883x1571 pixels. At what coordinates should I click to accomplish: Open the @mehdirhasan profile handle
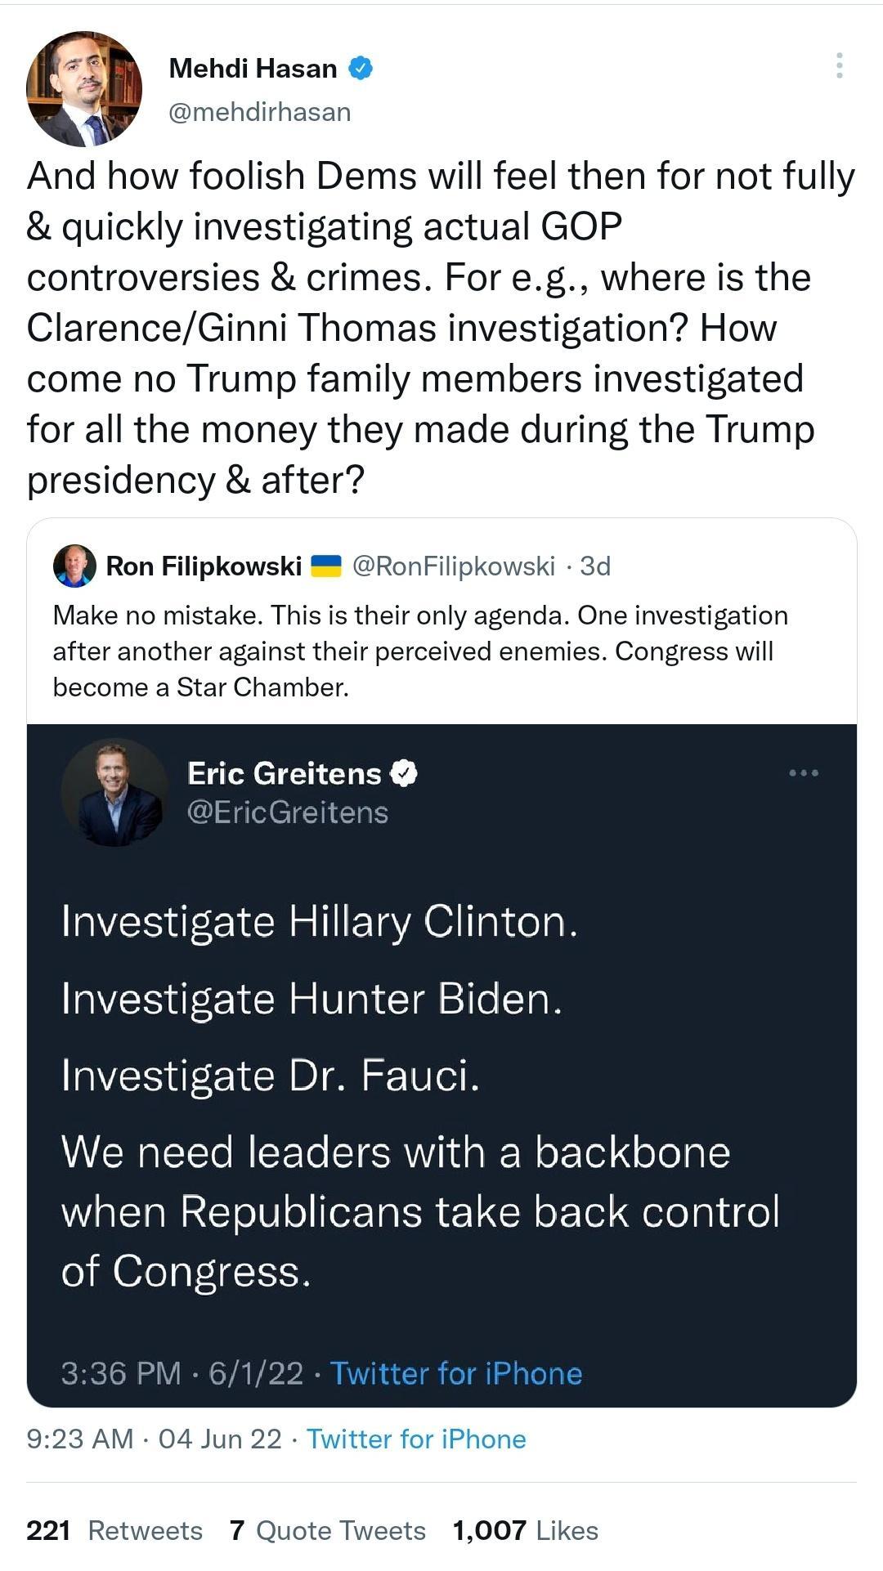click(260, 113)
